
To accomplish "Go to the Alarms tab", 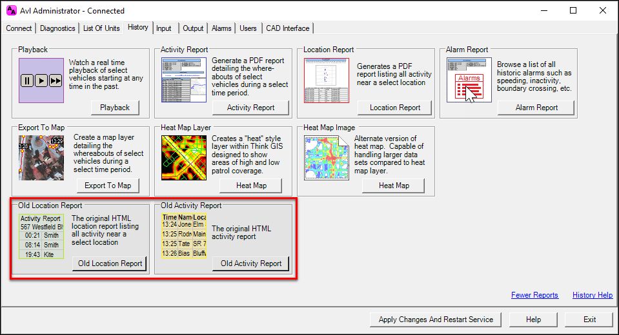I will click(221, 28).
